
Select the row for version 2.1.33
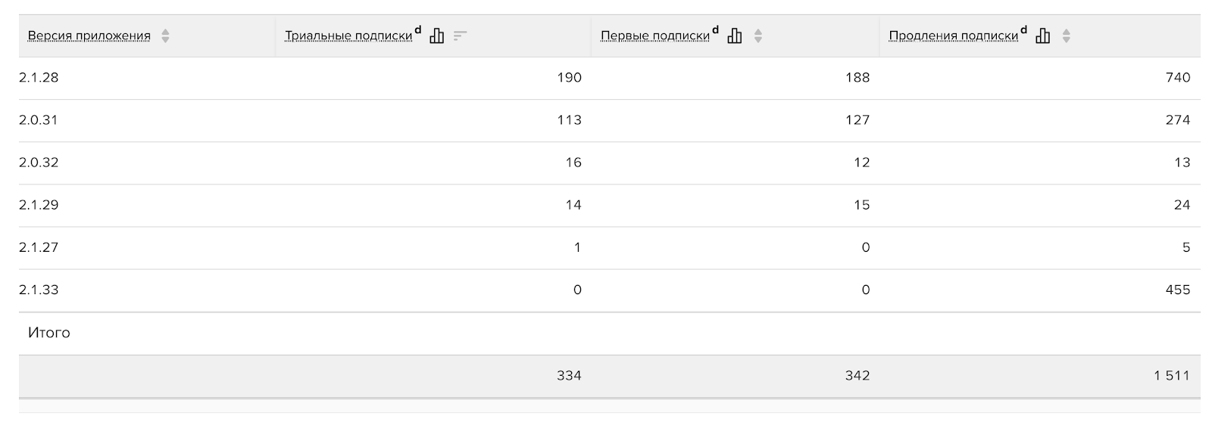(x=610, y=290)
